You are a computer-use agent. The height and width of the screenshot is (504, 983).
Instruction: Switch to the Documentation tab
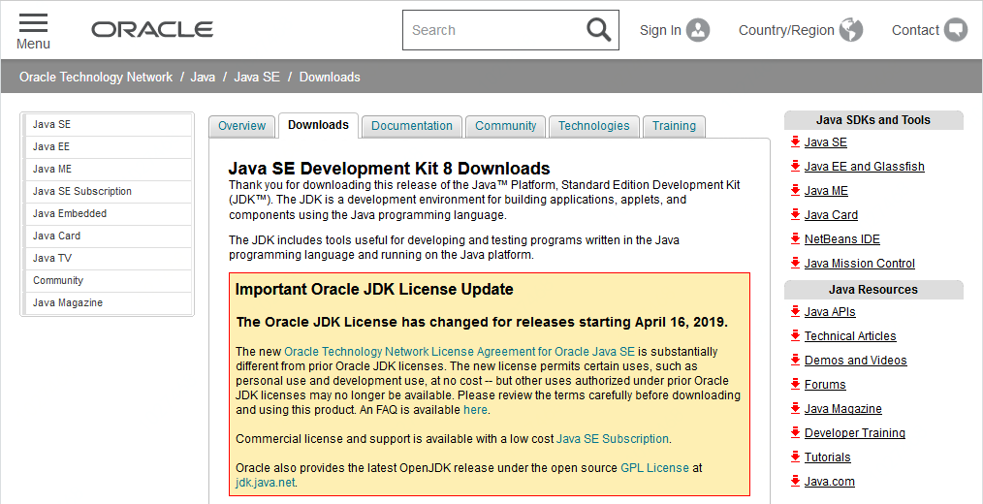(x=412, y=126)
